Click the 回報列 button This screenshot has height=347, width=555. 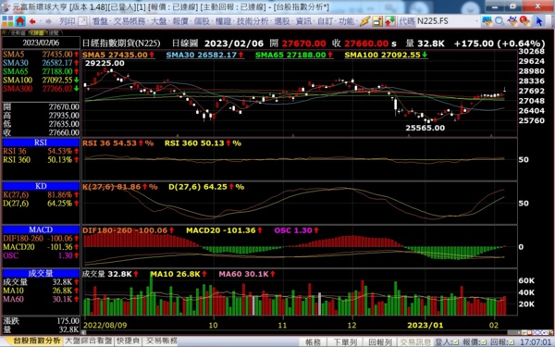click(x=379, y=342)
